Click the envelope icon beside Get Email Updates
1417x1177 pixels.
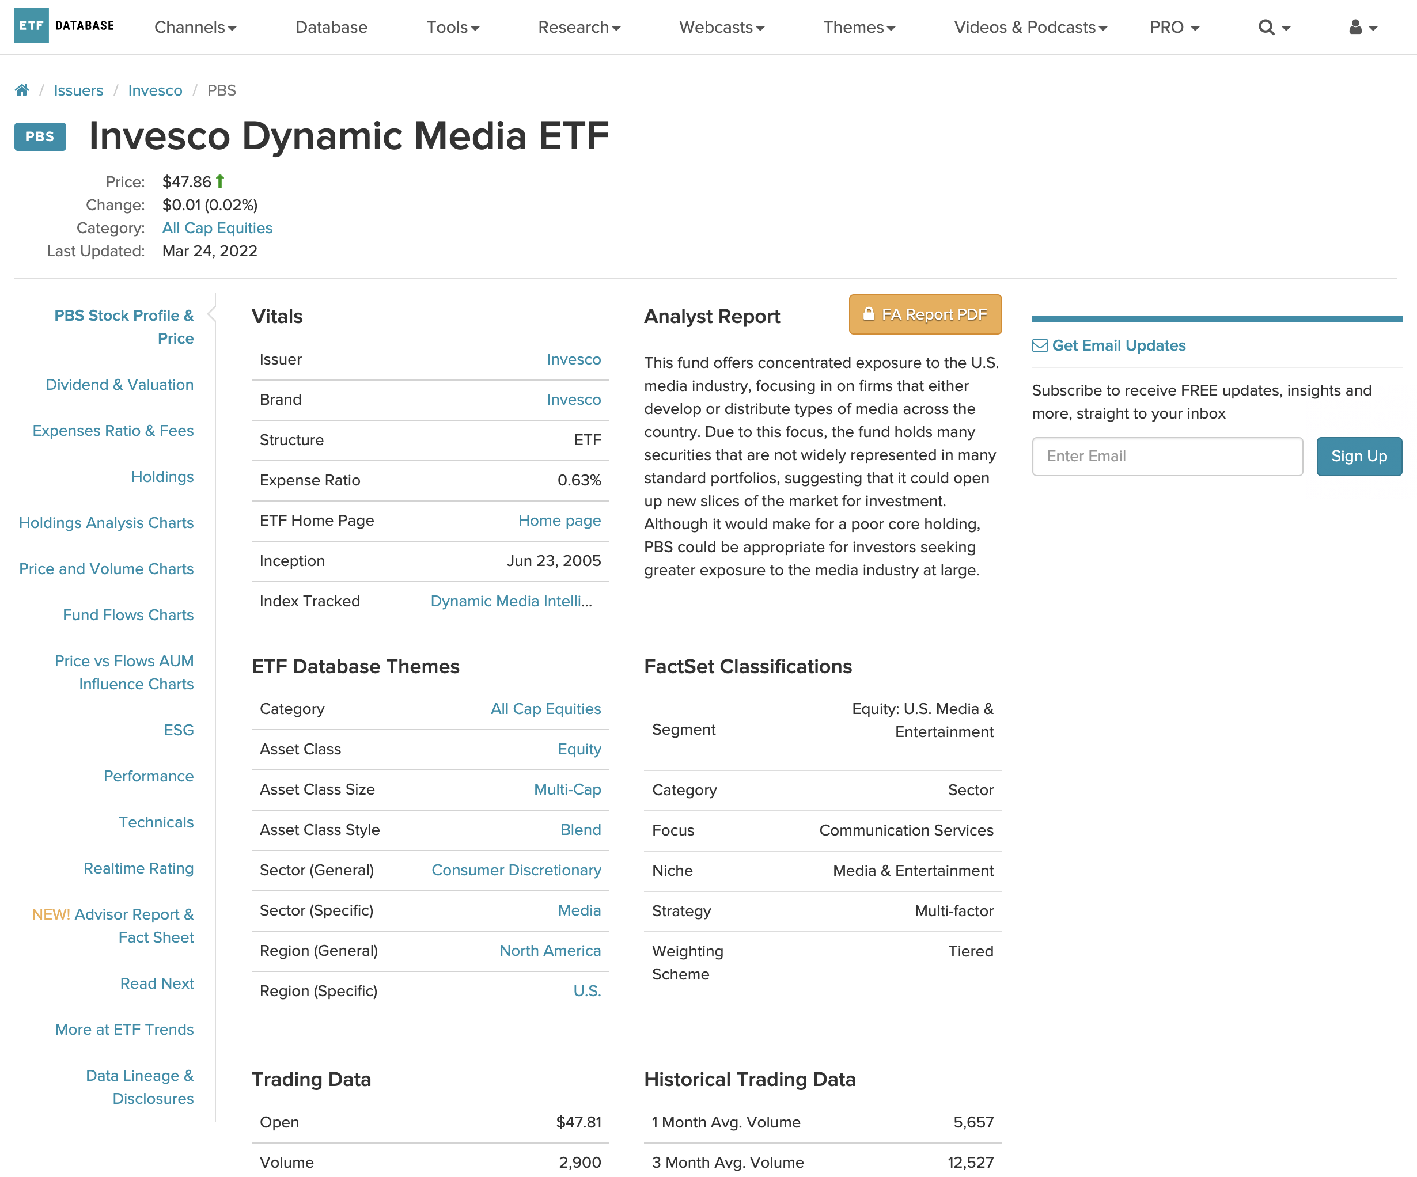(1040, 345)
